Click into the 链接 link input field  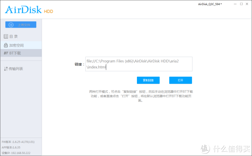click(139, 64)
